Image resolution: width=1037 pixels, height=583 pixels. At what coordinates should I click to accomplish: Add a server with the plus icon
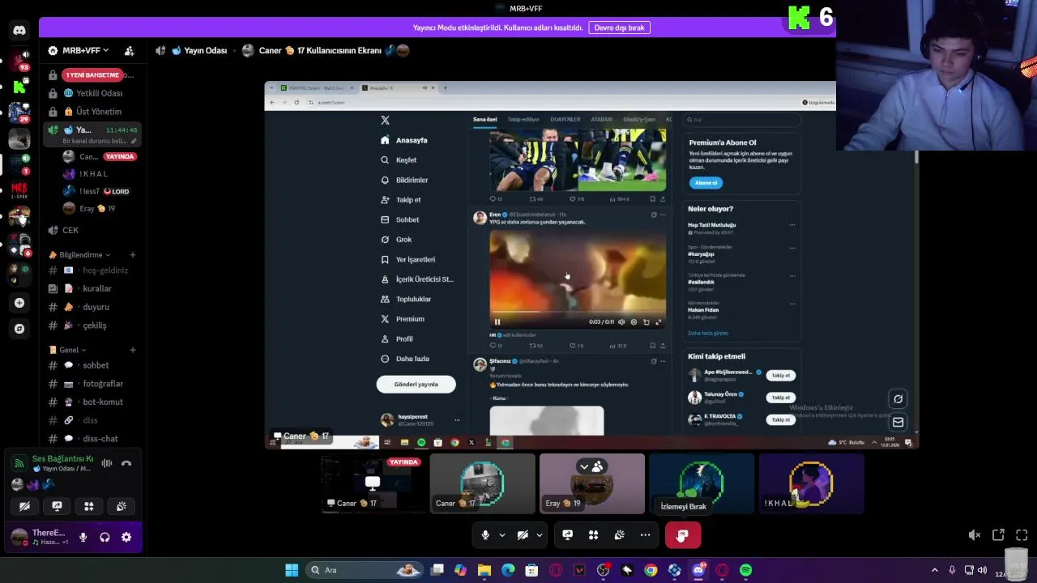pyautogui.click(x=19, y=303)
